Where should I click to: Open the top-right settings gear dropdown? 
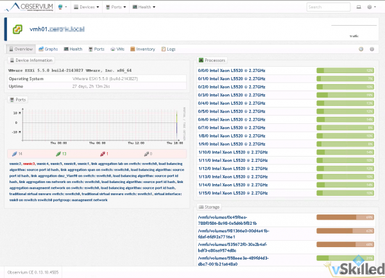pyautogui.click(x=372, y=7)
